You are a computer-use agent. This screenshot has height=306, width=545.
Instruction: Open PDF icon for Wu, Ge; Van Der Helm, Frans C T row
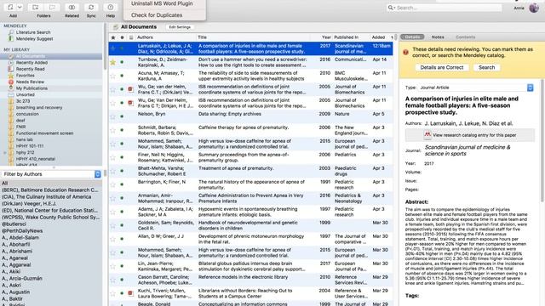click(x=130, y=103)
